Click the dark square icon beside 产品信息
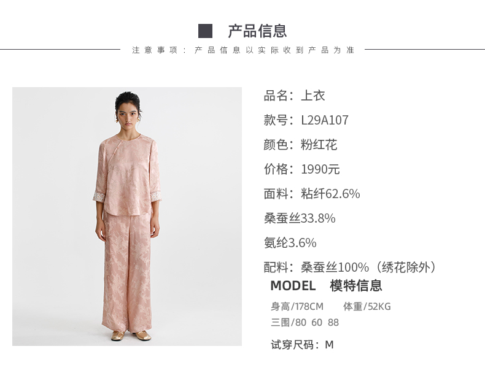Screen dimensions: 485x376 [205, 31]
